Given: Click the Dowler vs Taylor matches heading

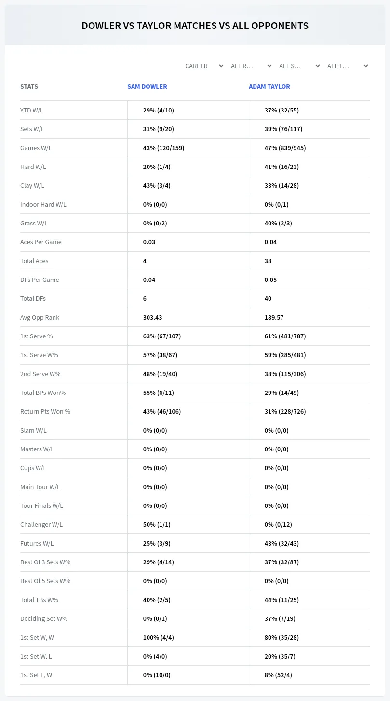Looking at the screenshot, I should click(195, 26).
